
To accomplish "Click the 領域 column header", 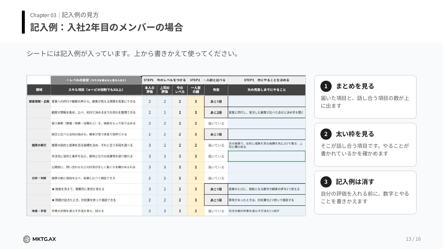I will (39, 90).
